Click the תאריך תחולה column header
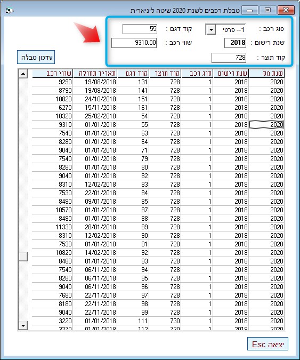 click(x=95, y=74)
